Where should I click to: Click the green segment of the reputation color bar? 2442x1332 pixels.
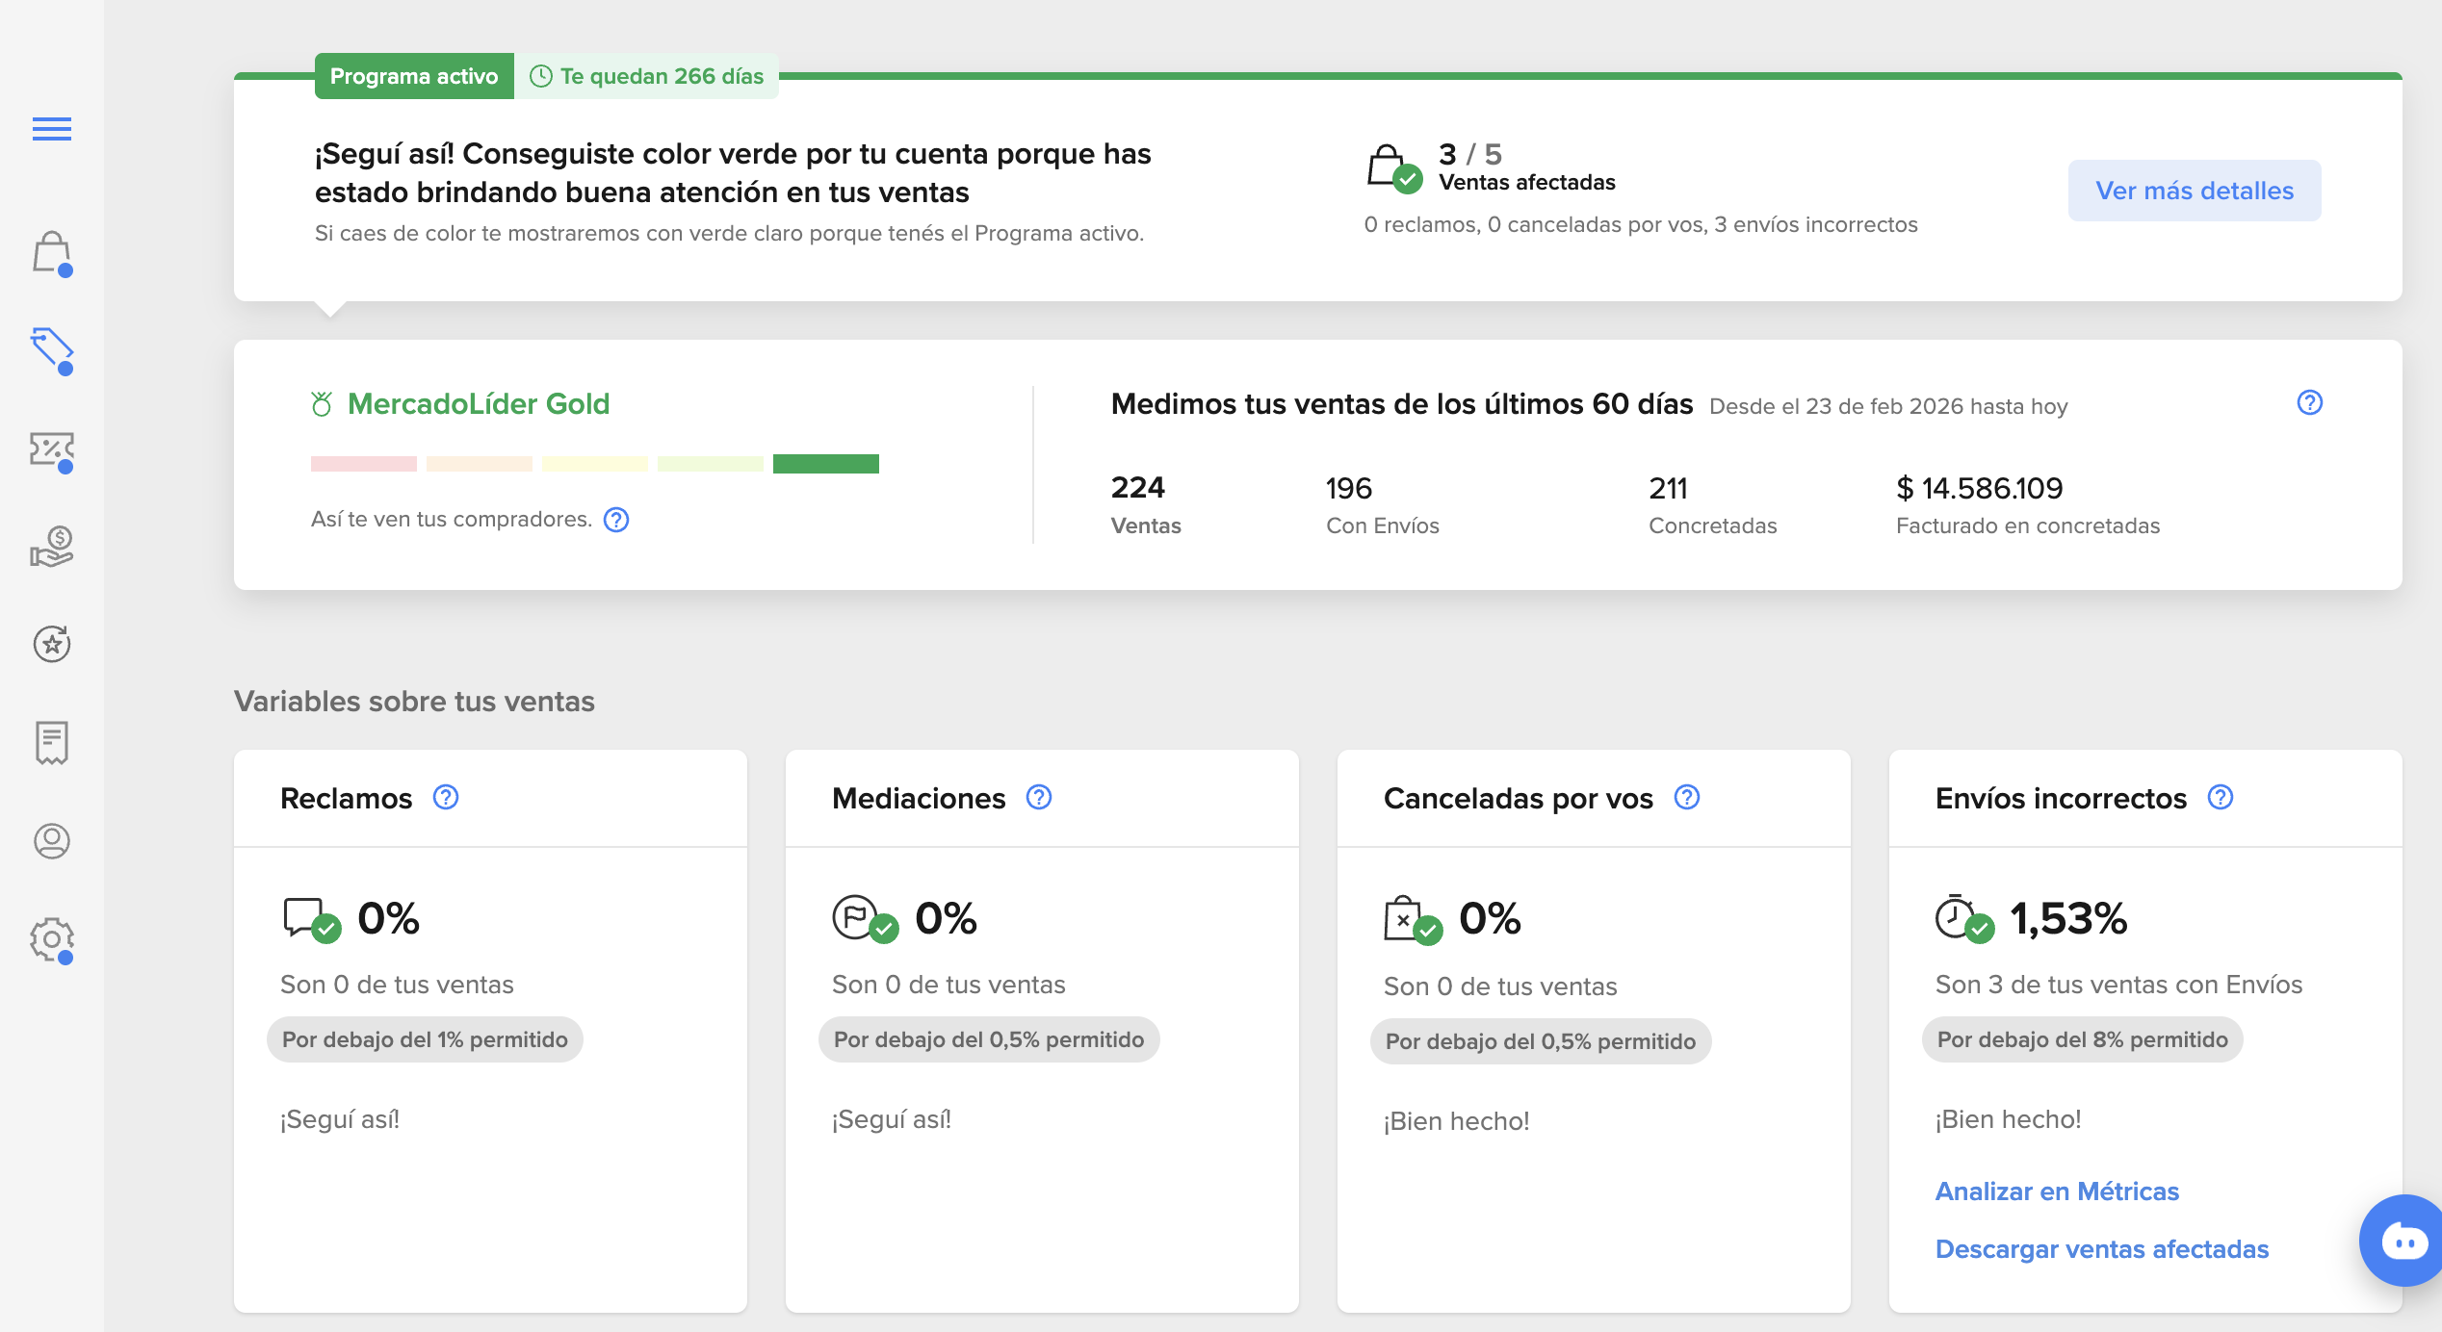(x=826, y=463)
